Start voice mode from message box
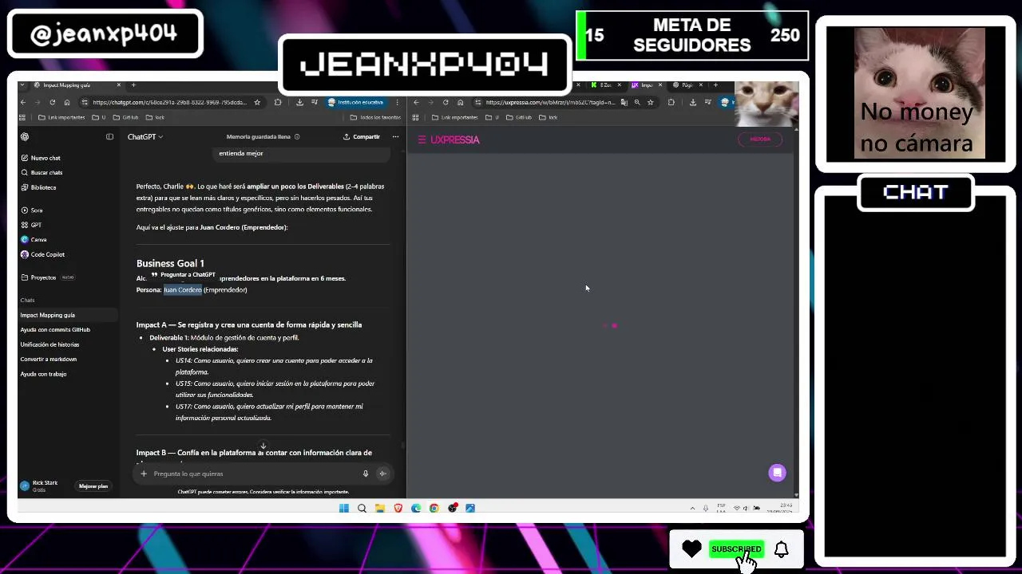 [x=382, y=474]
